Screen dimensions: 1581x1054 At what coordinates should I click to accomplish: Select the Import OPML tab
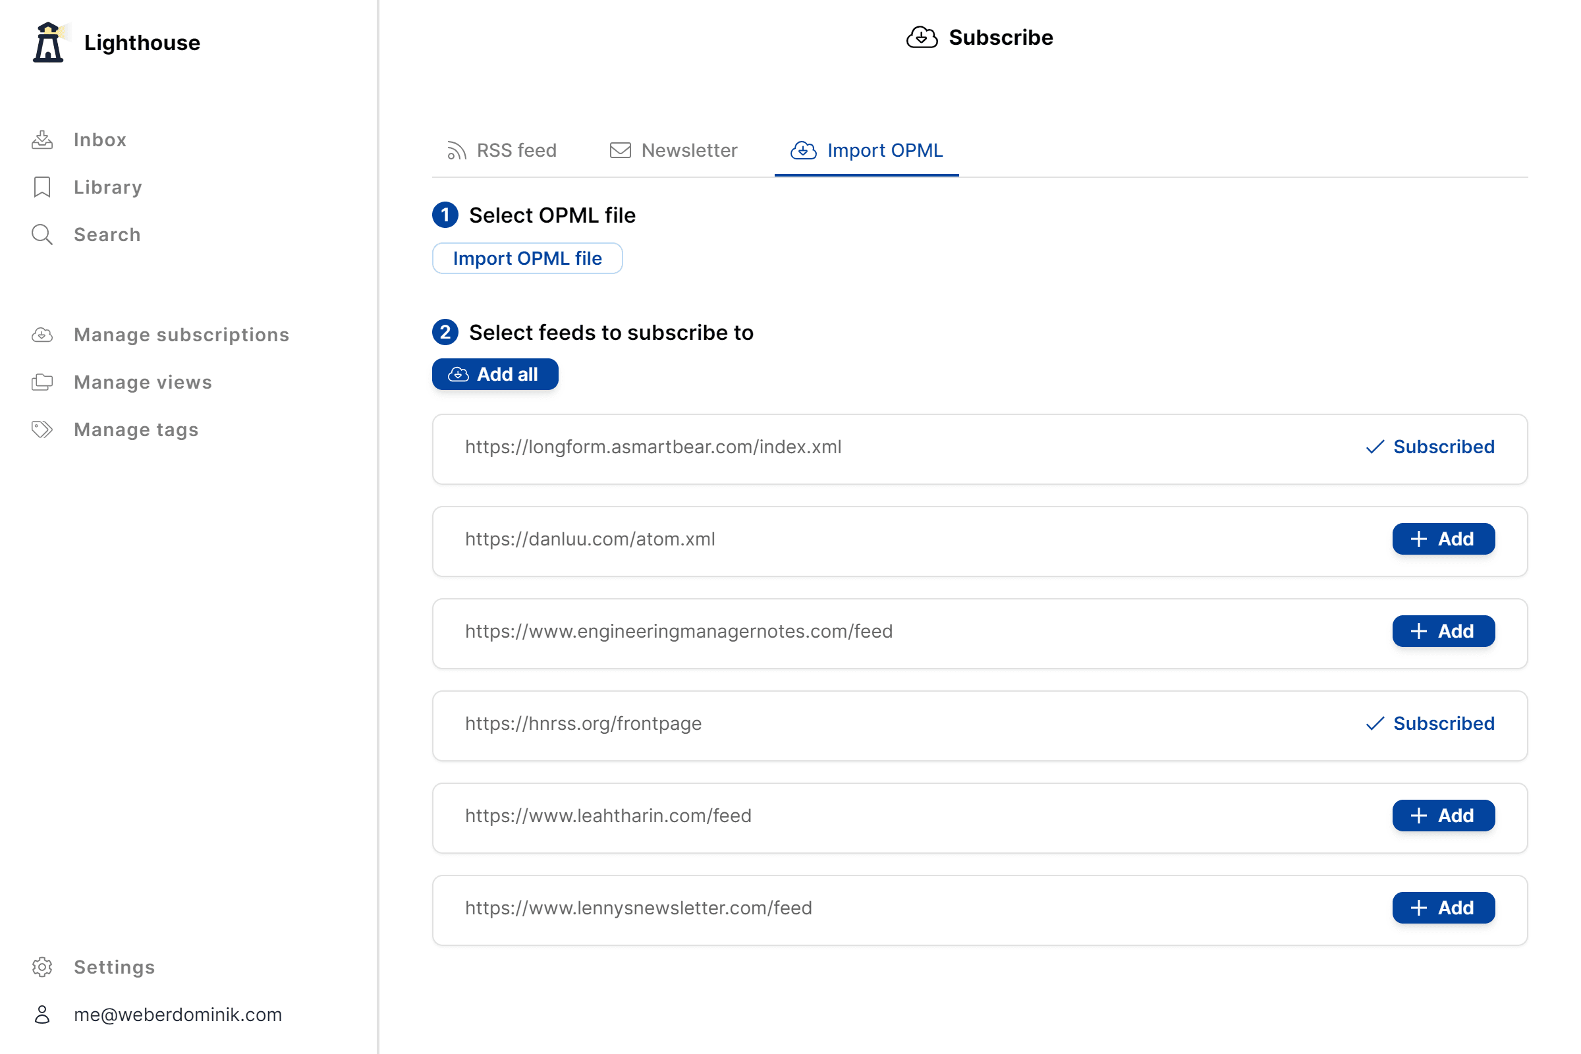click(866, 151)
